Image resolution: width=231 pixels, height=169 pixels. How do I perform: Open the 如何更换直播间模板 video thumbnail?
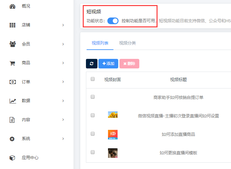tap(113, 153)
